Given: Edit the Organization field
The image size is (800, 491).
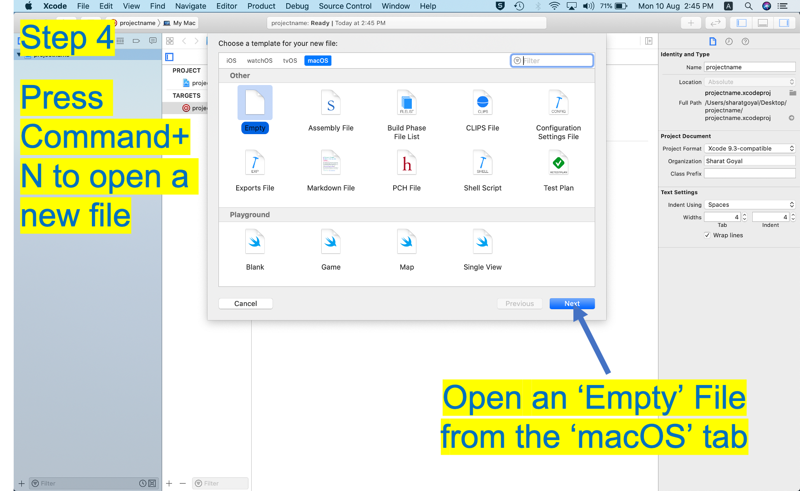Looking at the screenshot, I should coord(750,161).
